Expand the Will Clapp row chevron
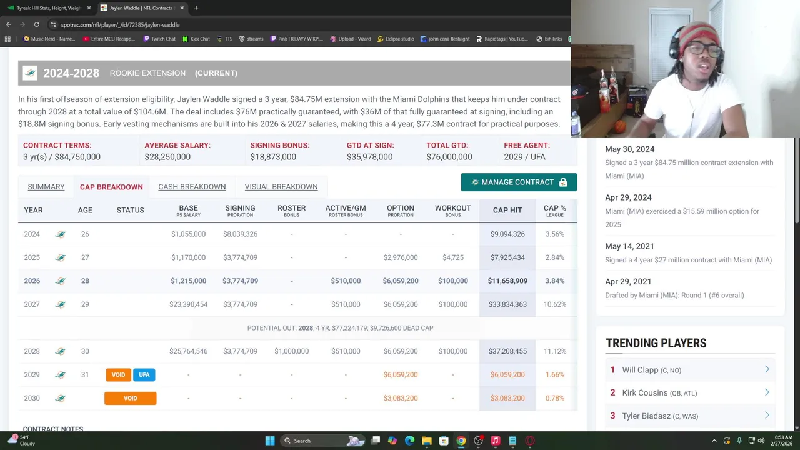Image resolution: width=800 pixels, height=450 pixels. (767, 369)
